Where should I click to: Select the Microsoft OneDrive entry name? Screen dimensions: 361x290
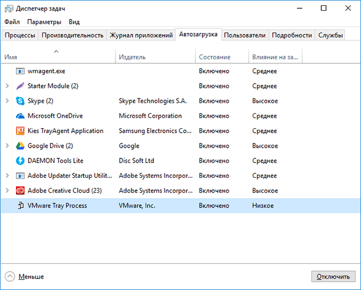[x=55, y=116]
